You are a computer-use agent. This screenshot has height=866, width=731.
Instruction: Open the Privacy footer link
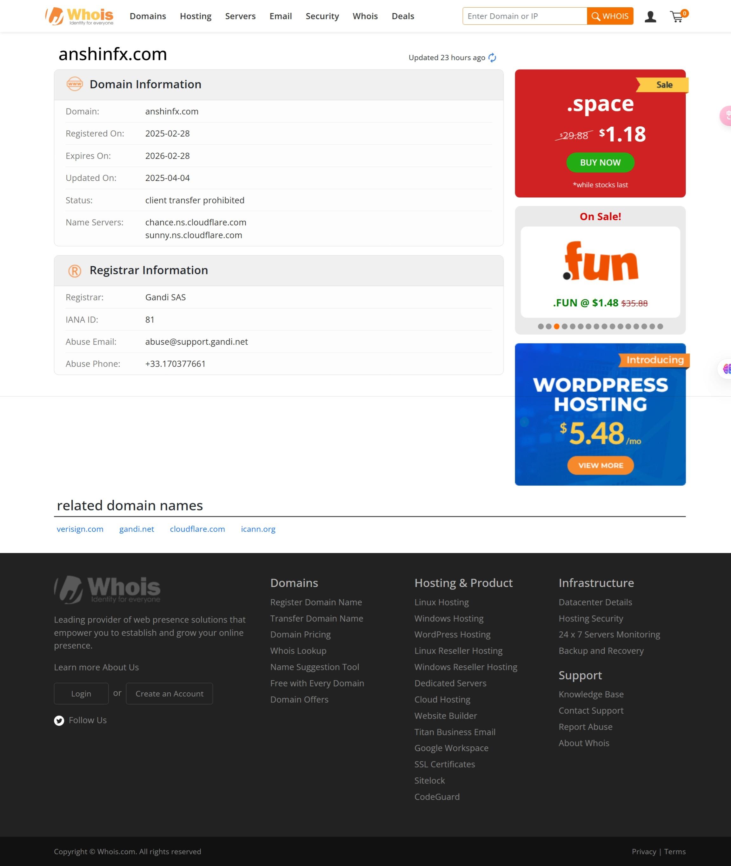pyautogui.click(x=644, y=851)
